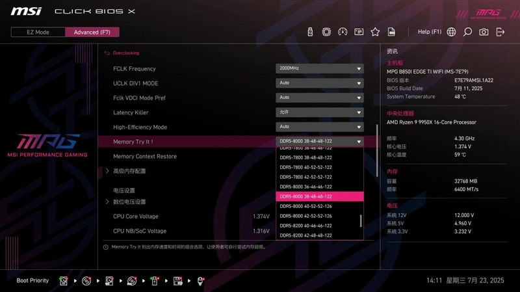Open Favorites star icon
This screenshot has width=520, height=292.
pyautogui.click(x=375, y=32)
